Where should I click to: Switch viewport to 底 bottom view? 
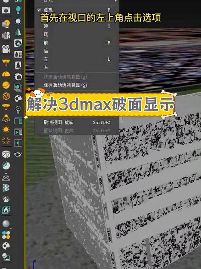pyautogui.click(x=77, y=35)
